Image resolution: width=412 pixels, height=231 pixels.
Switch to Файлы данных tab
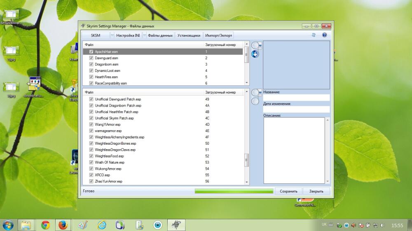pyautogui.click(x=160, y=35)
